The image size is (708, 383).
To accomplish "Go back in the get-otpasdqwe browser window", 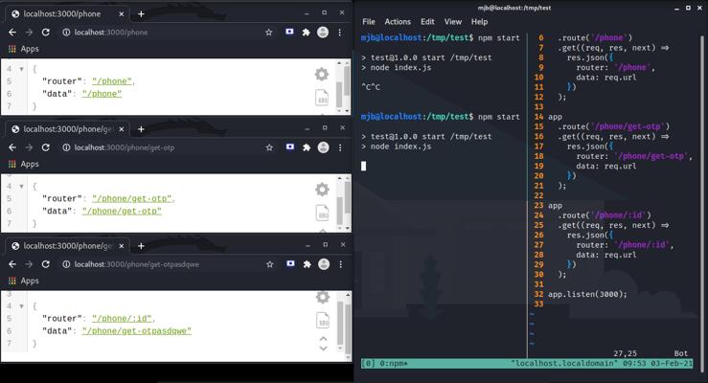I will [11, 263].
